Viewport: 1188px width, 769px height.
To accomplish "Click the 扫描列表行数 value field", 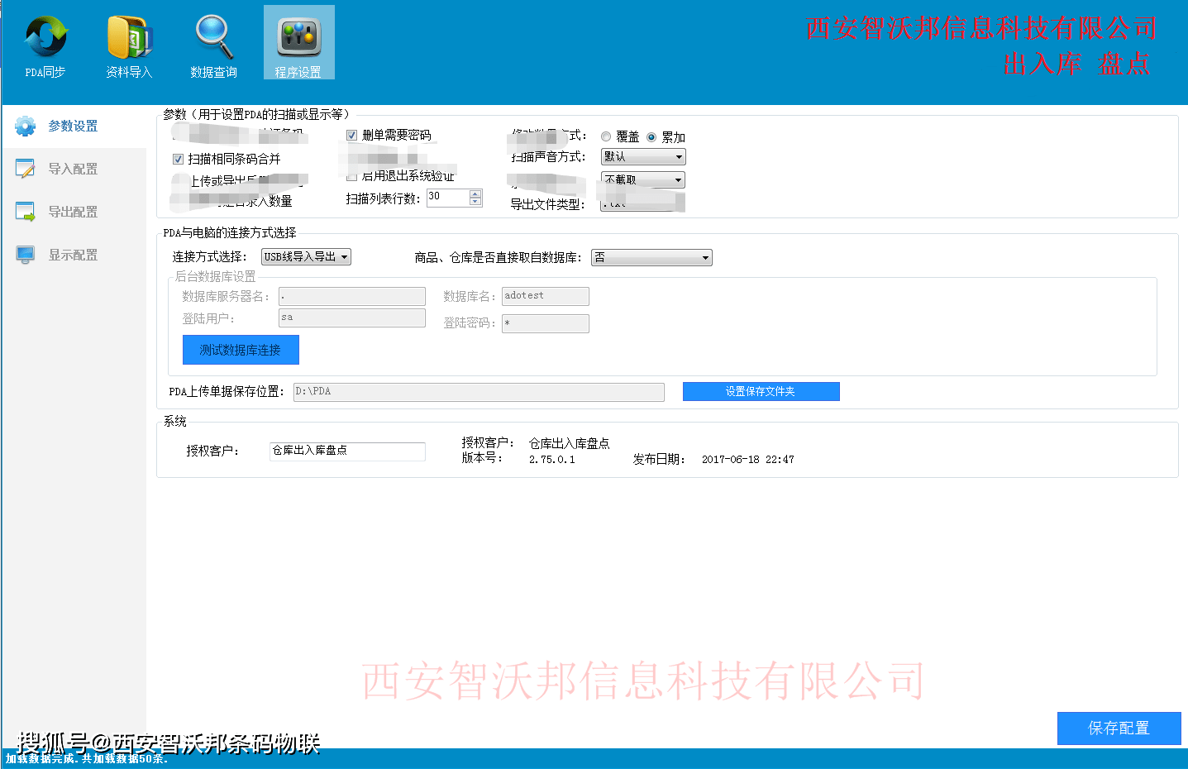I will (447, 198).
